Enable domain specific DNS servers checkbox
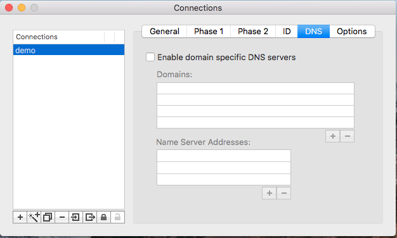This screenshot has width=397, height=238. [x=150, y=57]
